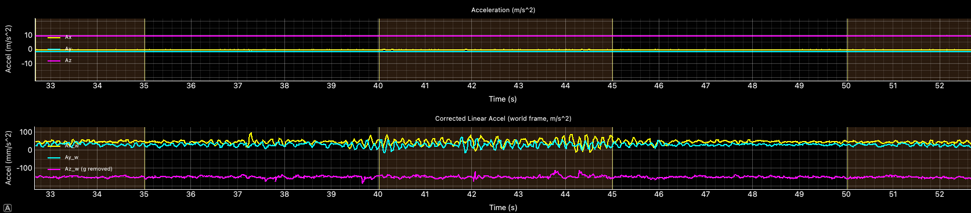Screen dimensions: 971x213
Task: Click the Ay_w legend entry
Action: (63, 157)
